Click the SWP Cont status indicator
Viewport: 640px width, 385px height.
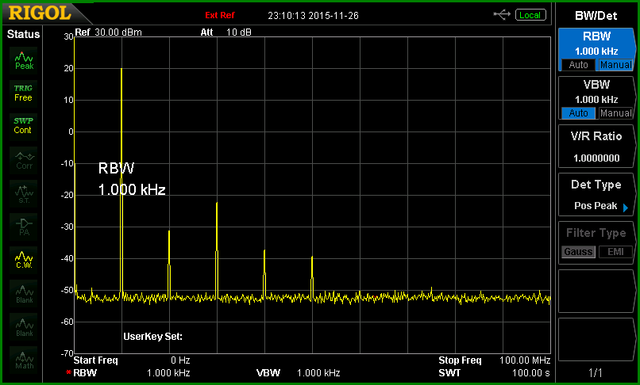(23, 125)
